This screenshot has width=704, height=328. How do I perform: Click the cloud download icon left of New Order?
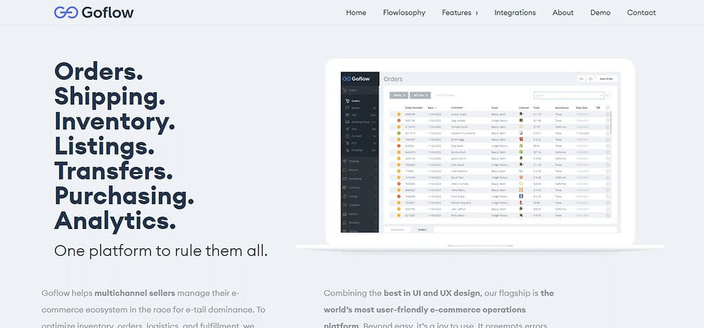tap(582, 79)
